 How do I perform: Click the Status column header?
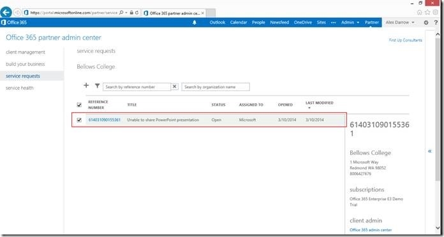click(218, 104)
